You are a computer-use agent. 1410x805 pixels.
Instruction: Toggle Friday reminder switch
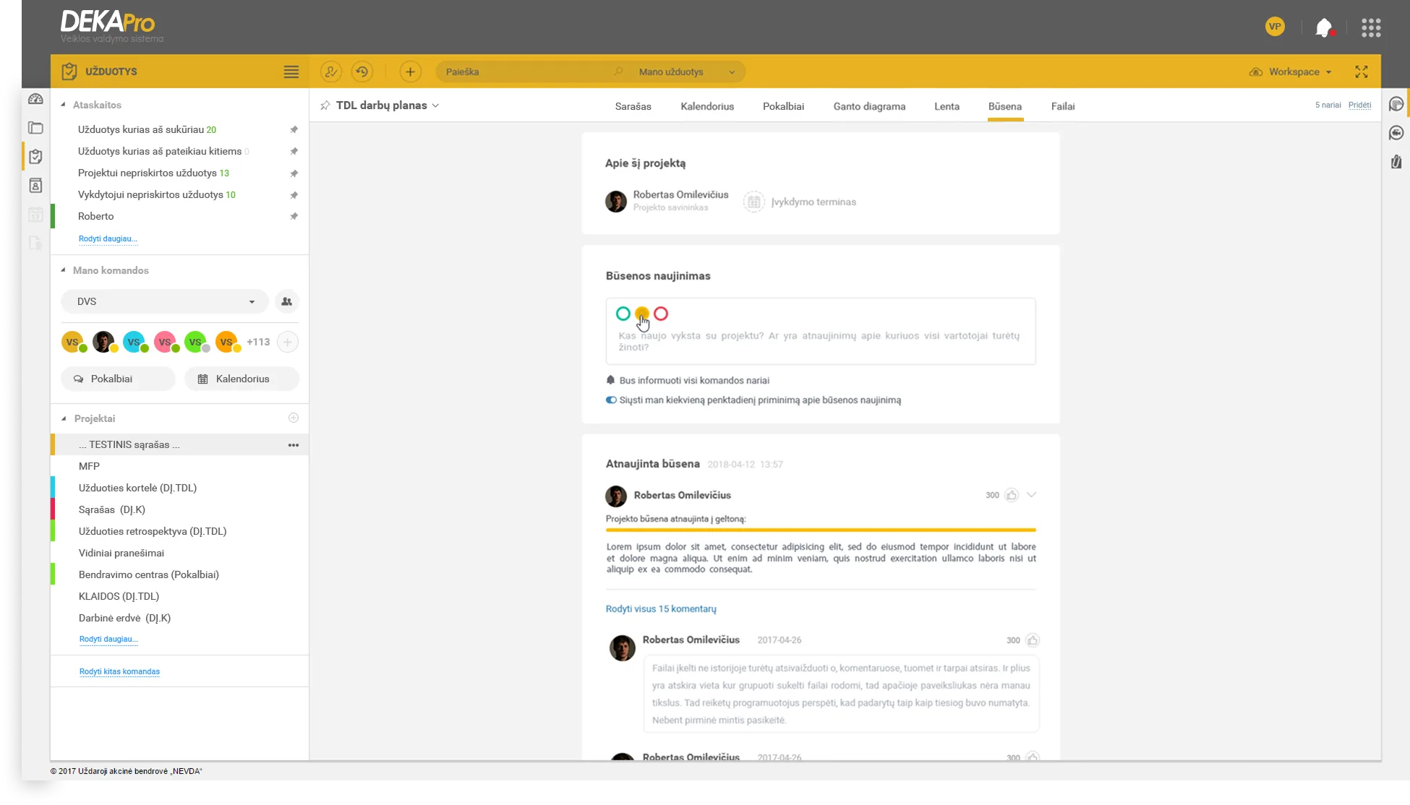[611, 400]
